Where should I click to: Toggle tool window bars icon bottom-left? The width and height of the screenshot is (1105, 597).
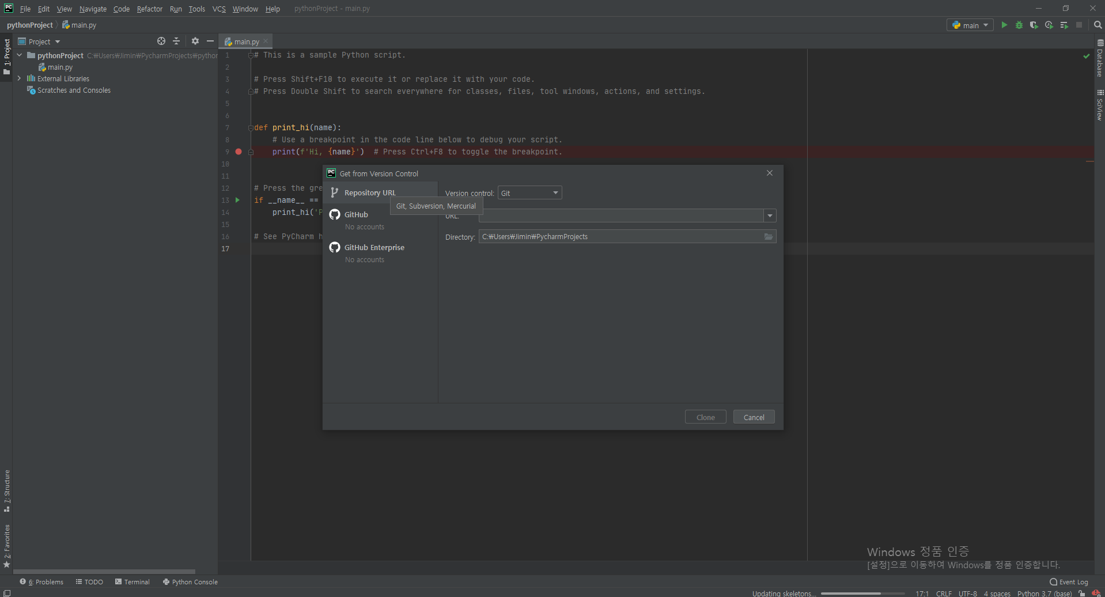[x=6, y=593]
